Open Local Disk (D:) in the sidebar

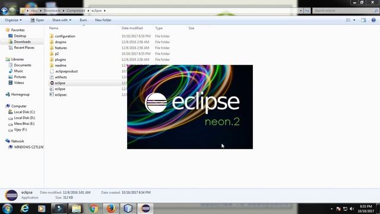tap(24, 118)
